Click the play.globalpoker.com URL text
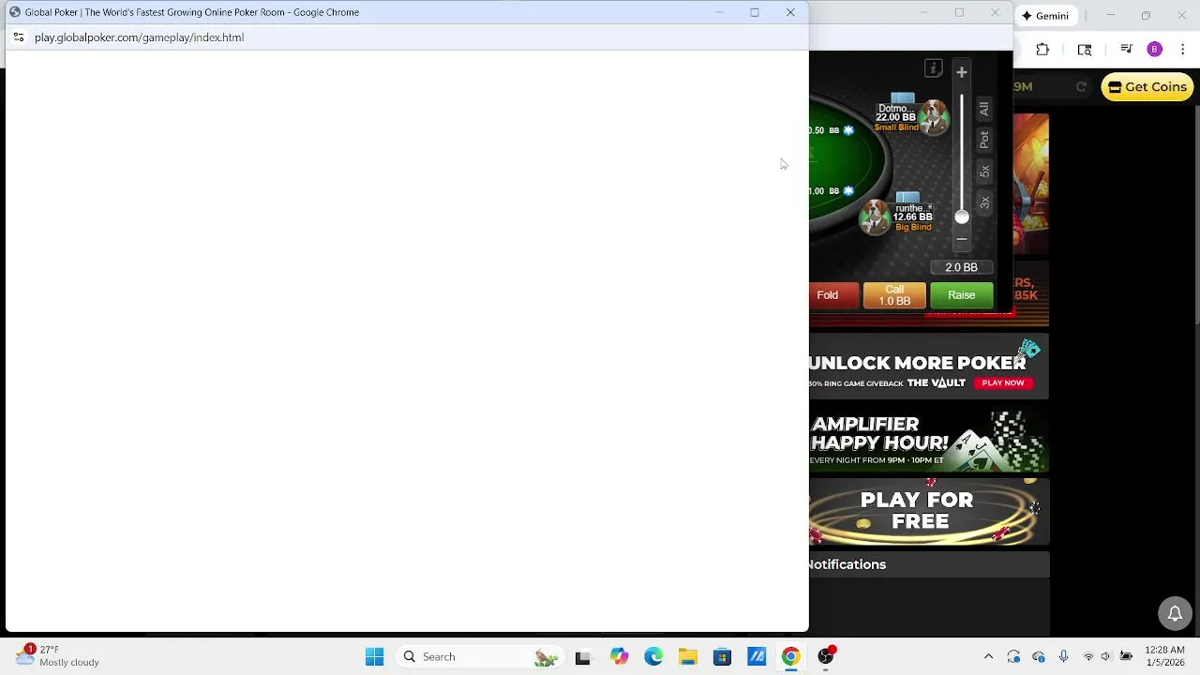1200x675 pixels. point(139,37)
